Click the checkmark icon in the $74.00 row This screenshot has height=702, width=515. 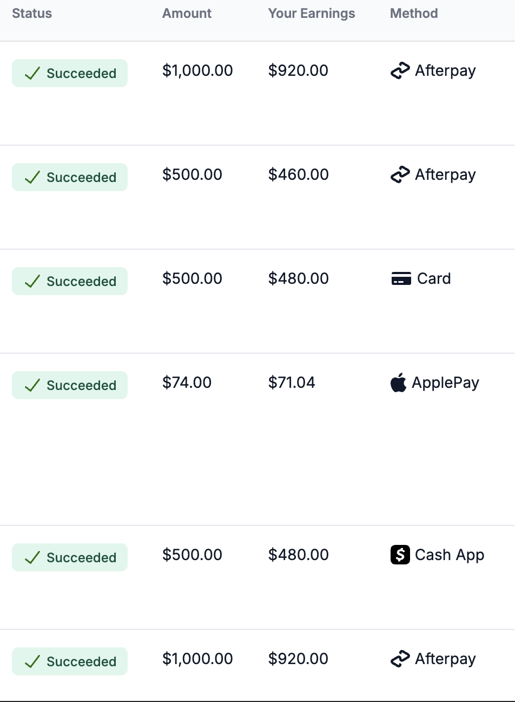click(x=32, y=386)
